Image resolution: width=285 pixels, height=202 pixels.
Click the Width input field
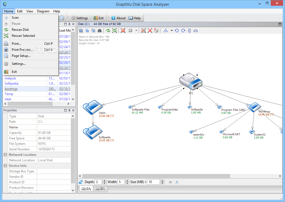[121, 182]
